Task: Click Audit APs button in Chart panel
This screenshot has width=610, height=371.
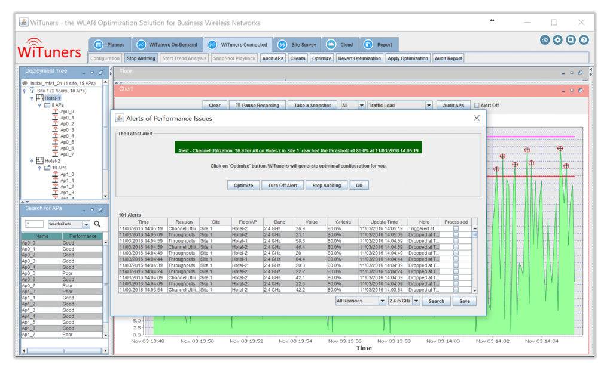Action: (x=453, y=105)
